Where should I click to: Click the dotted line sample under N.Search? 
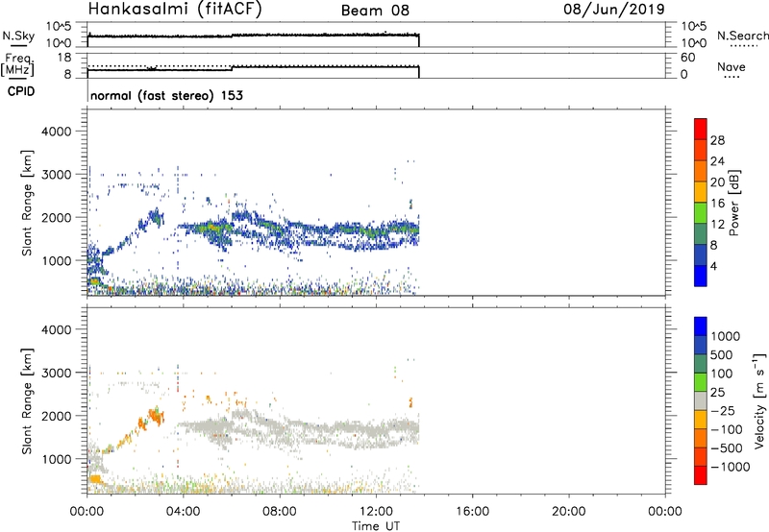744,46
